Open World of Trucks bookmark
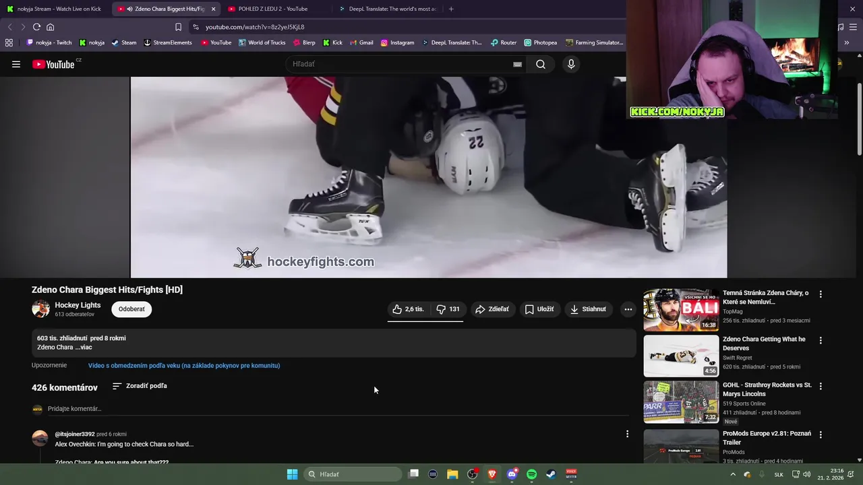863x485 pixels. (x=262, y=42)
